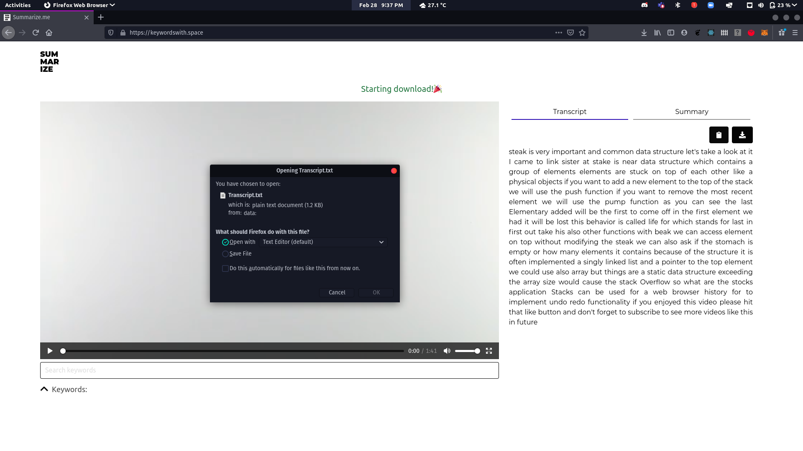Viewport: 803px width, 451px height.
Task: Open the Firefox downloads panel
Action: [x=644, y=33]
